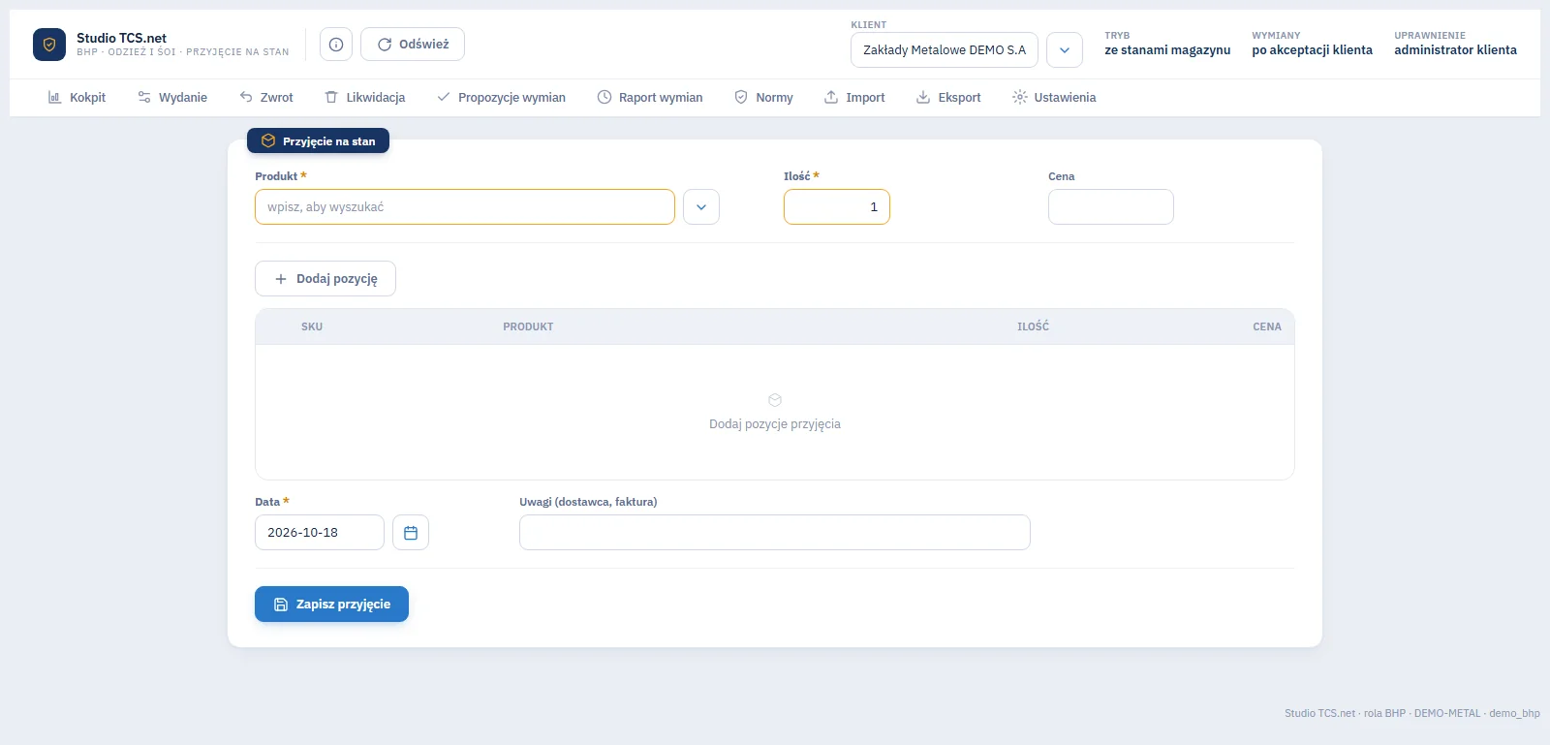1550x745 pixels.
Task: Click the Uwagi (dostawca, faktura) field
Action: (x=775, y=533)
